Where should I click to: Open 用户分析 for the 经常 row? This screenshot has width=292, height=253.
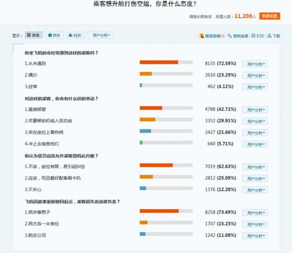point(255,87)
